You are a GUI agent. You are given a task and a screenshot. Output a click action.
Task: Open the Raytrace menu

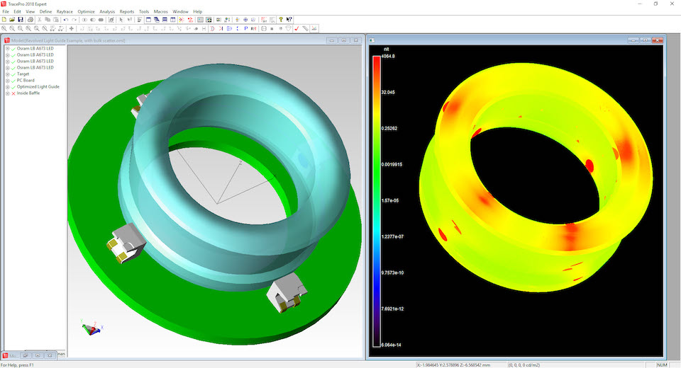click(65, 12)
